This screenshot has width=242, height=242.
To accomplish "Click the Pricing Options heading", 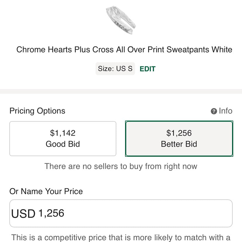I will [x=37, y=111].
